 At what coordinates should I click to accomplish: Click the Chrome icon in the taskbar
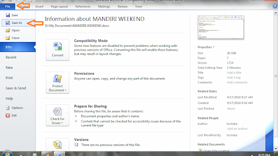click(x=47, y=154)
